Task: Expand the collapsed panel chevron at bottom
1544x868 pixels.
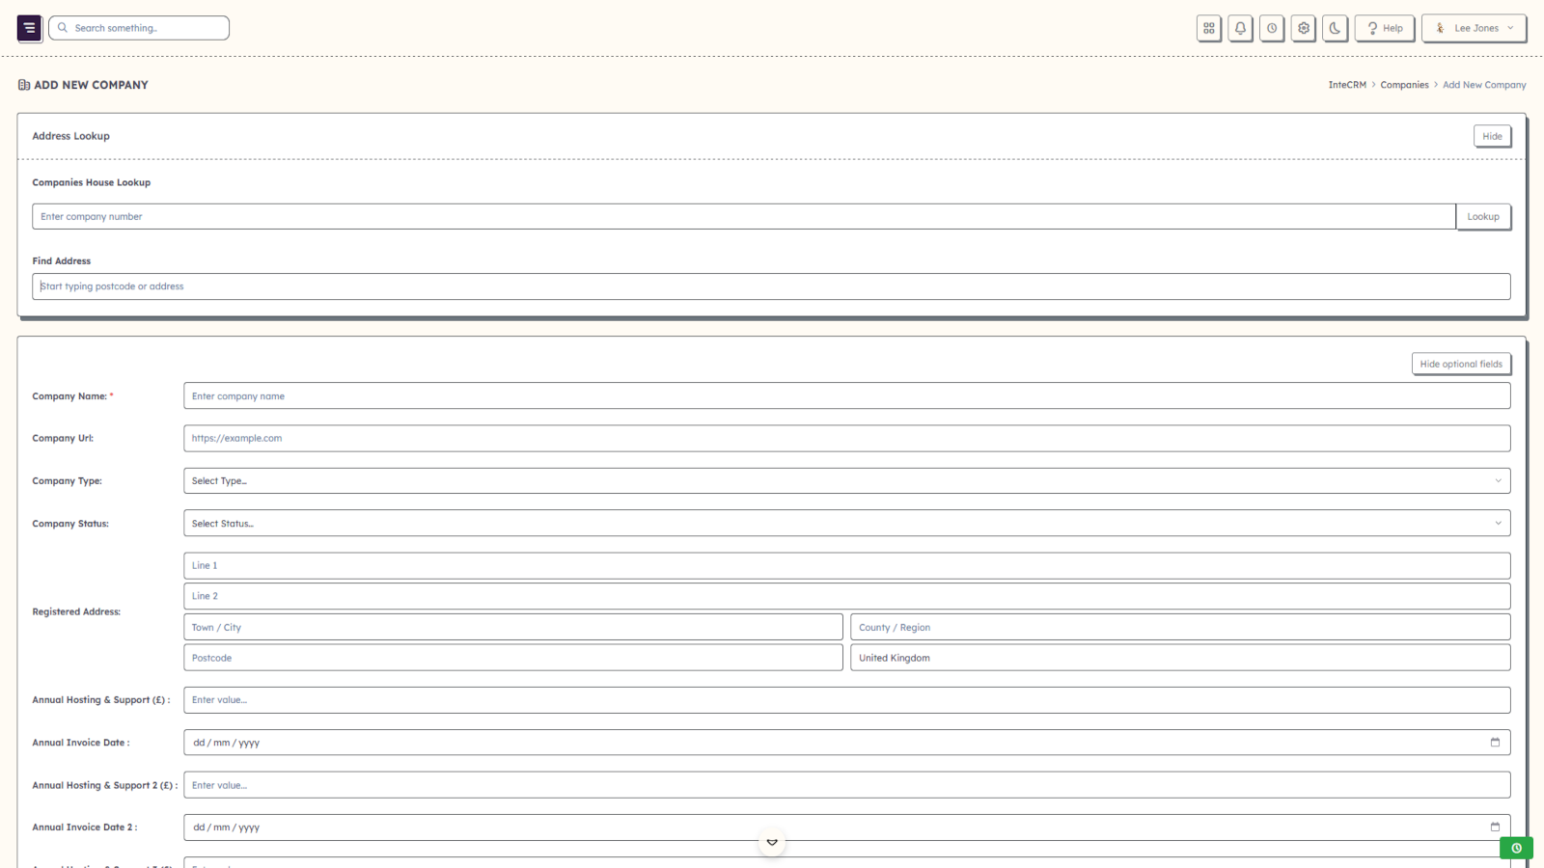Action: coord(772,841)
